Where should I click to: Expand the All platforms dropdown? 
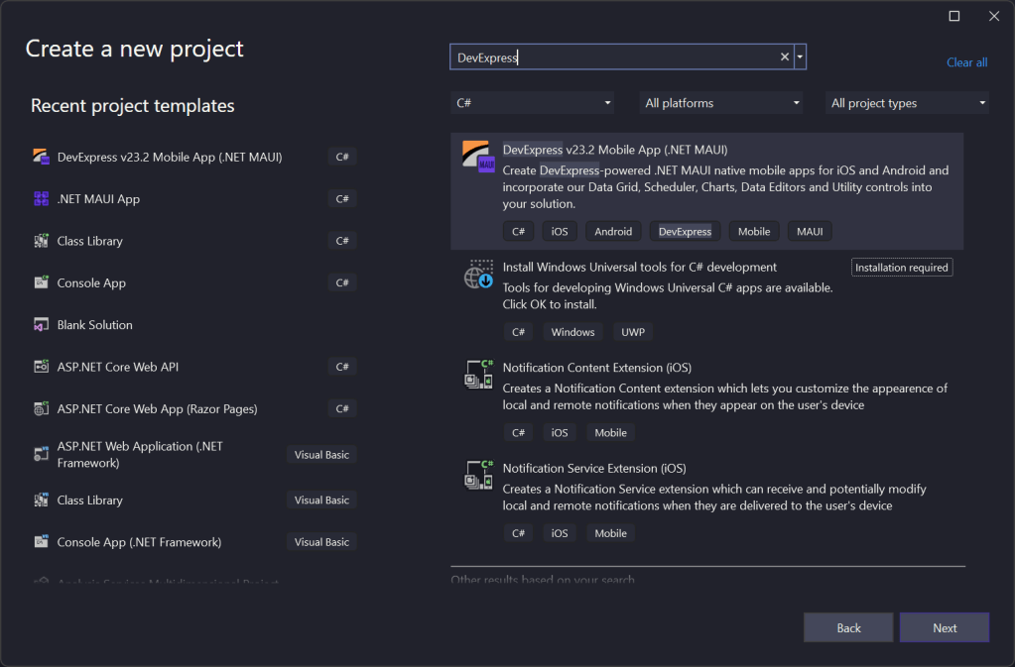pyautogui.click(x=720, y=103)
